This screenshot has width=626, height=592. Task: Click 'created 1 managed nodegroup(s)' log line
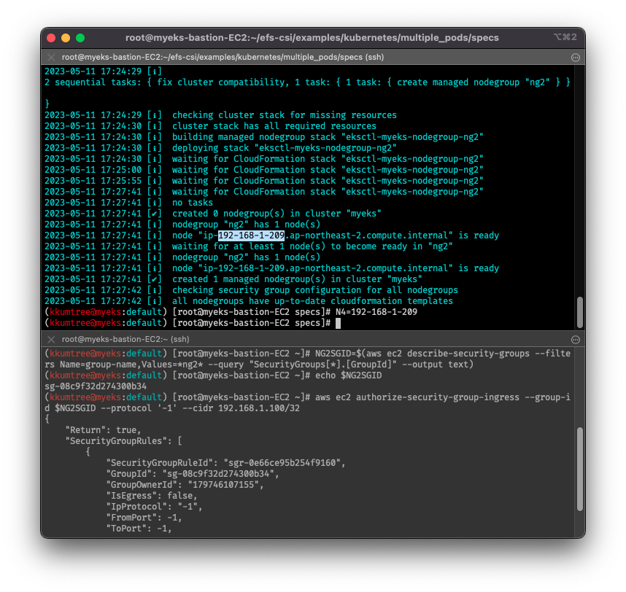click(233, 279)
